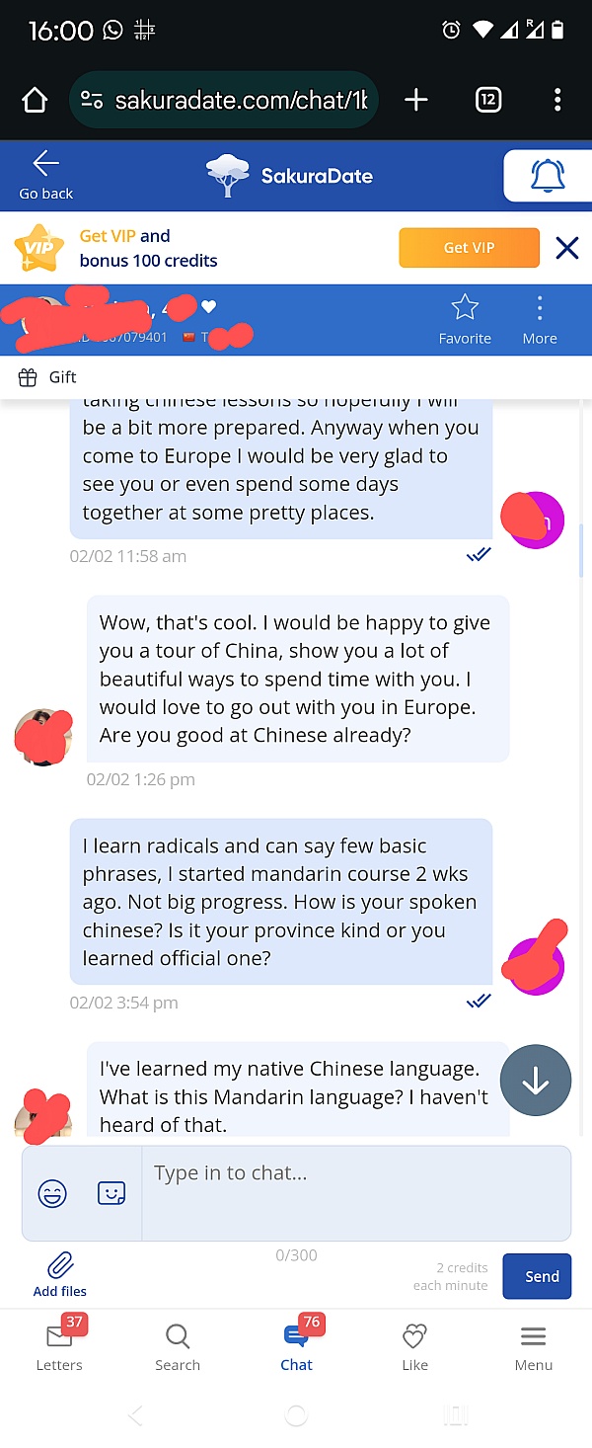Image resolution: width=592 pixels, height=1448 pixels.
Task: Focus the Type in to chat field
Action: [356, 1193]
